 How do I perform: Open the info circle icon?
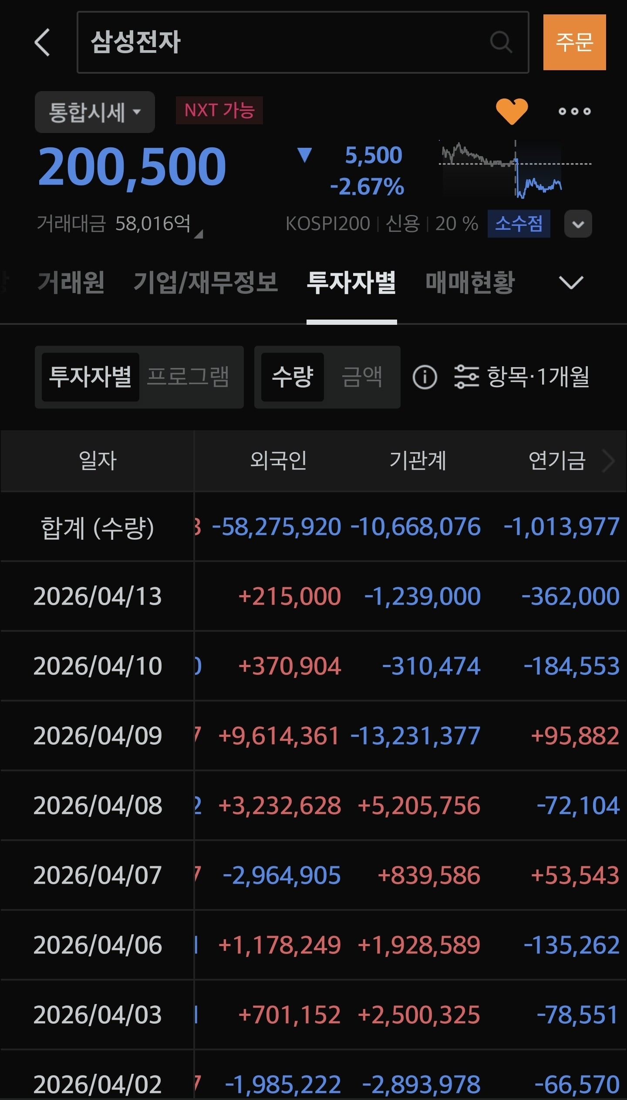[425, 377]
